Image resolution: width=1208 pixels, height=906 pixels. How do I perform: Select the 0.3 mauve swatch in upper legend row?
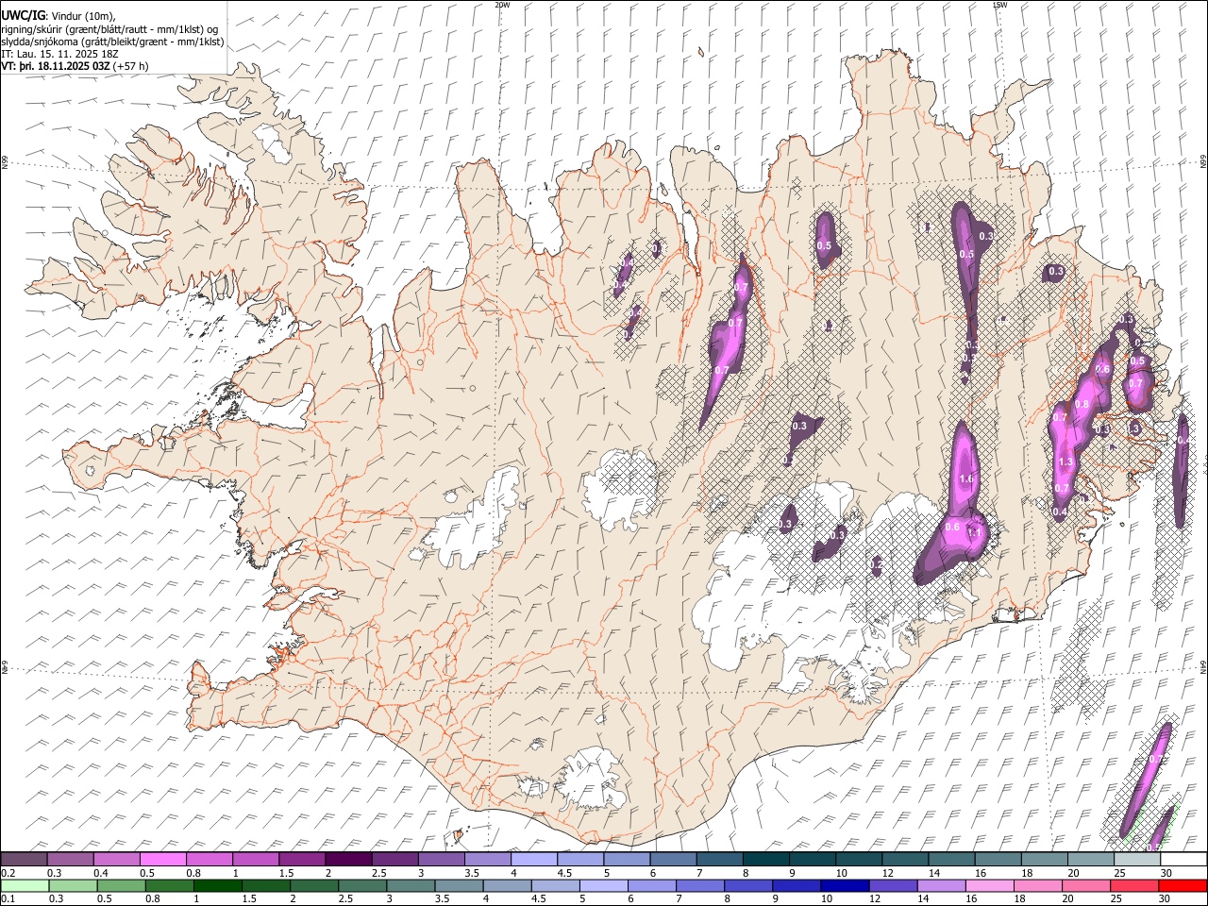click(71, 859)
